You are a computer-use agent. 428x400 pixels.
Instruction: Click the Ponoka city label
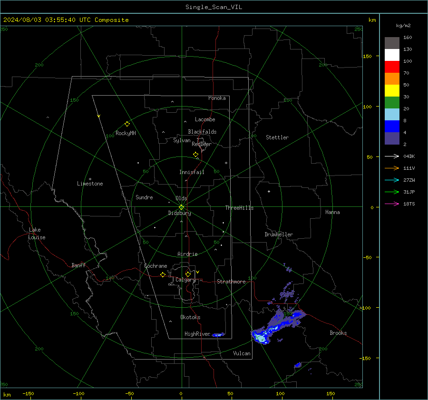coord(217,98)
